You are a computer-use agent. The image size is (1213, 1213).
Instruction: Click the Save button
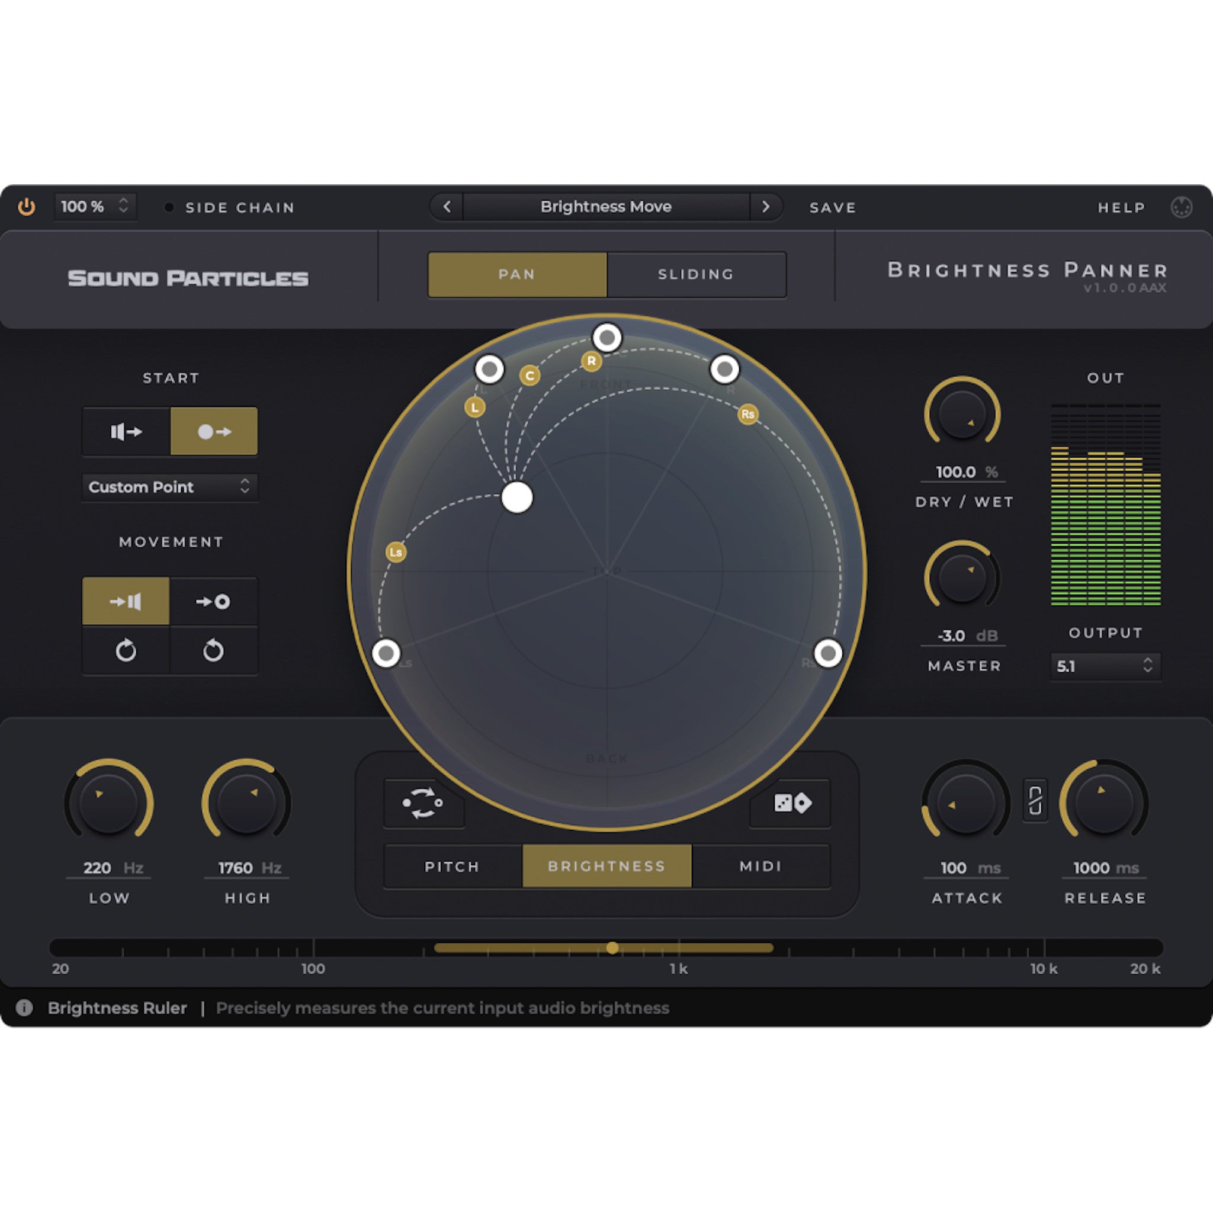pyautogui.click(x=832, y=207)
